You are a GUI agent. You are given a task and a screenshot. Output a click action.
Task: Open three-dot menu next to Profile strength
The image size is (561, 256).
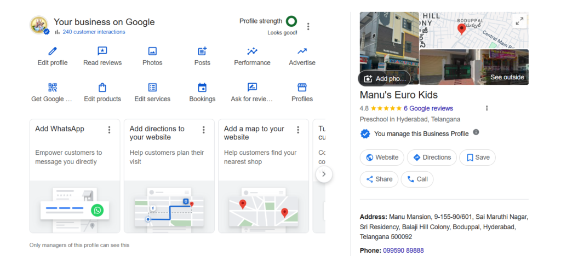[308, 26]
